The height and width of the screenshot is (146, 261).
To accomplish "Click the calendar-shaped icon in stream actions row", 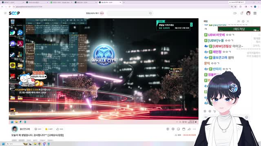I will [184, 129].
